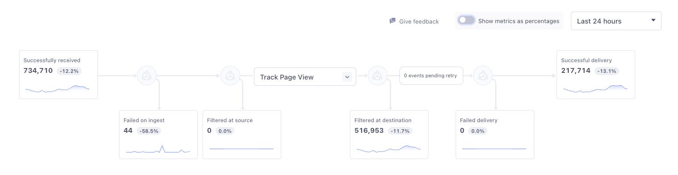Click the Filtered at destination sparkline chart
Viewport: 678px width, 175px height.
[x=389, y=149]
